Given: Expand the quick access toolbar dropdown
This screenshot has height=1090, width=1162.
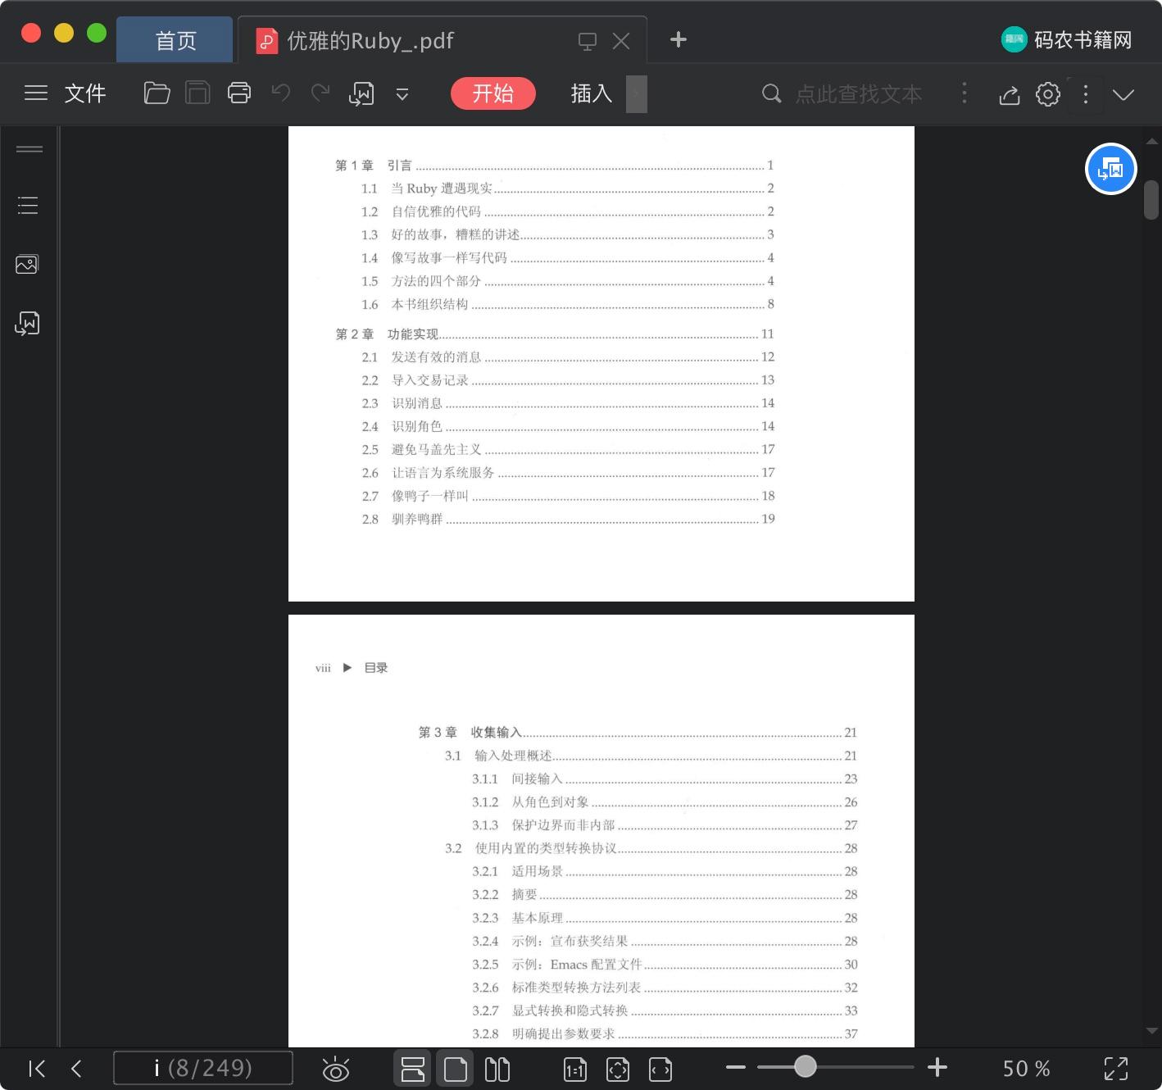Looking at the screenshot, I should [402, 94].
